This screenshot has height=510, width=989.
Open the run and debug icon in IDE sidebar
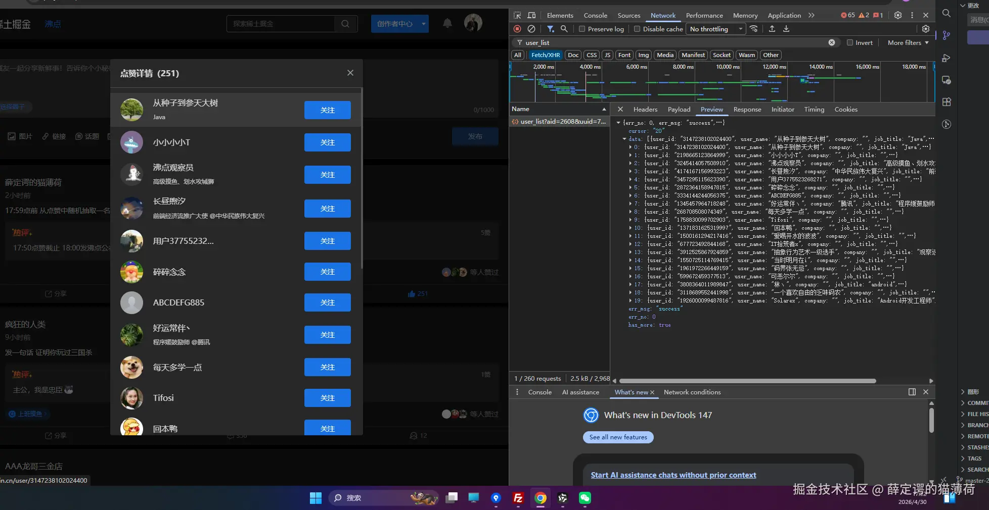click(x=947, y=58)
